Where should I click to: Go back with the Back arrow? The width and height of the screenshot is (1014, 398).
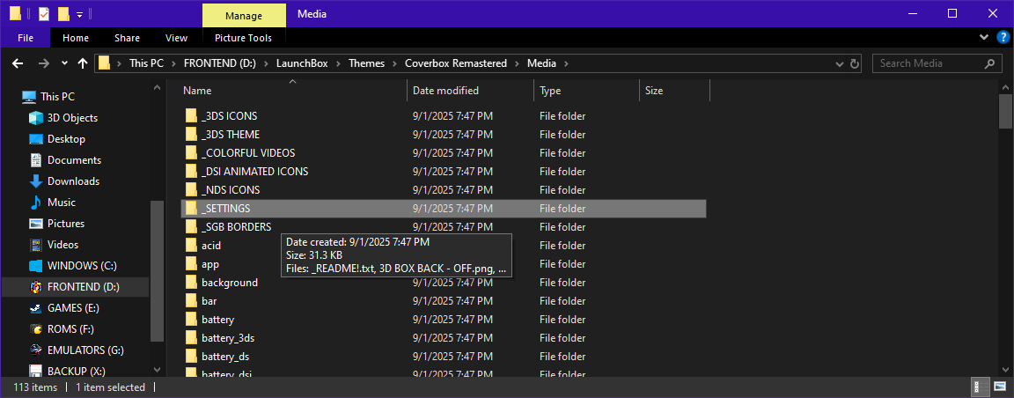[18, 63]
